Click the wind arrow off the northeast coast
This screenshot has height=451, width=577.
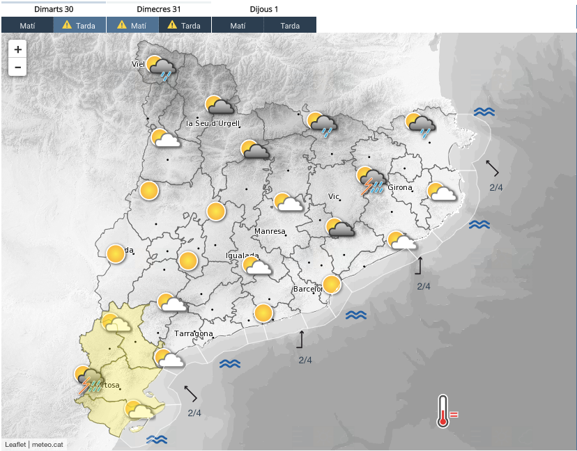tap(492, 168)
